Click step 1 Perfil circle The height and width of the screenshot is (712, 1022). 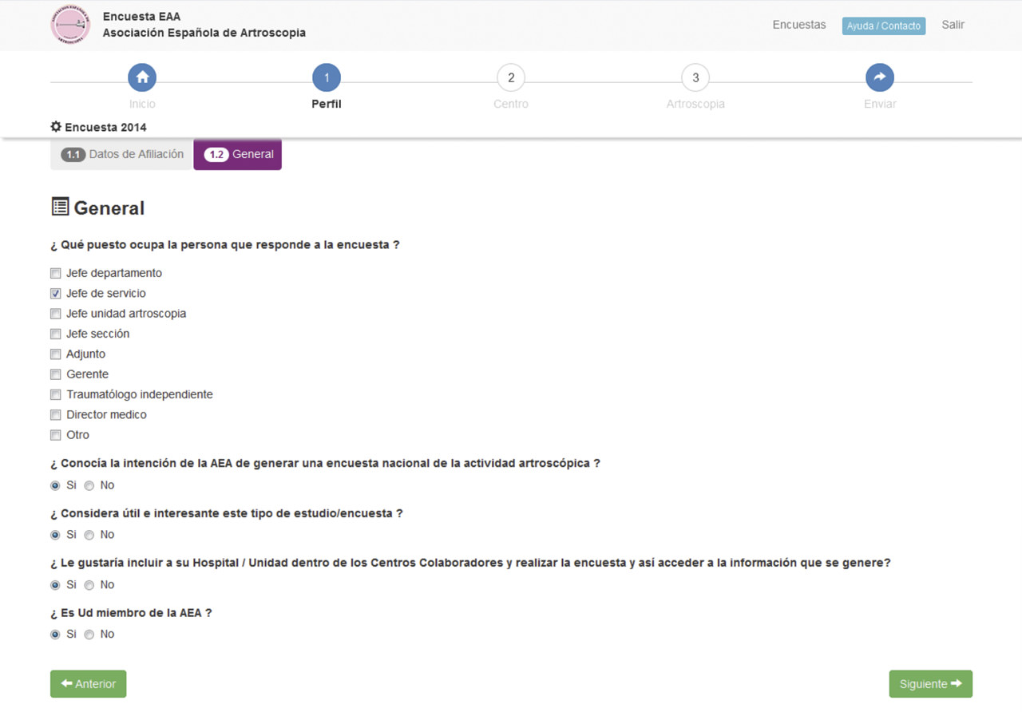327,77
